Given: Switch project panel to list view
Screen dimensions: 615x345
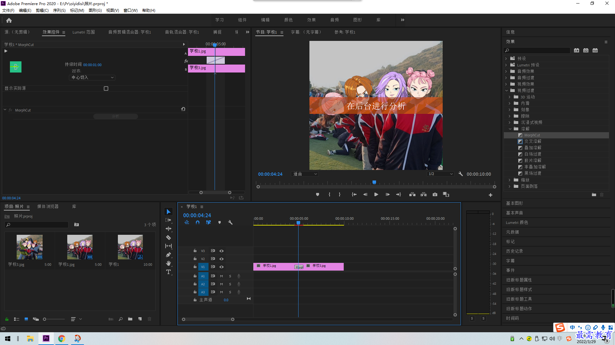Looking at the screenshot, I should click(17, 319).
